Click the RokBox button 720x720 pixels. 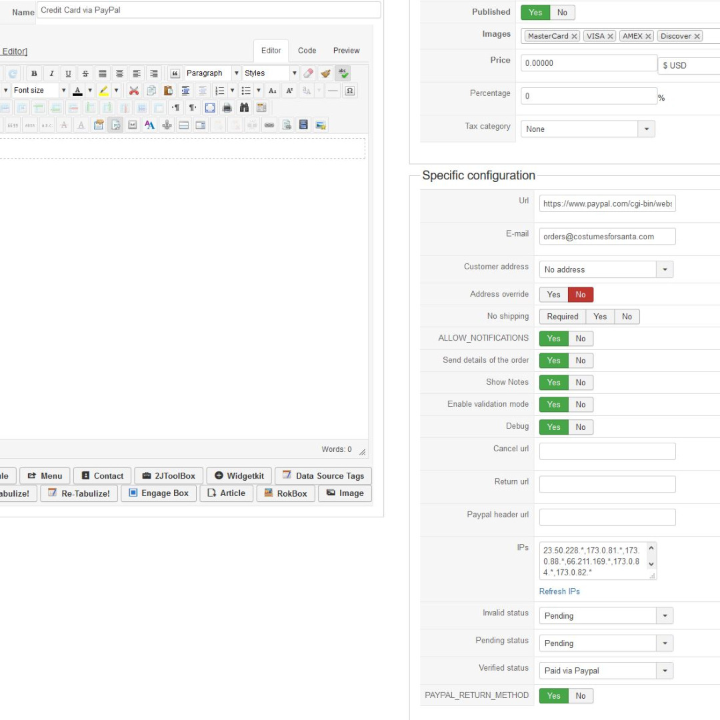(x=285, y=493)
